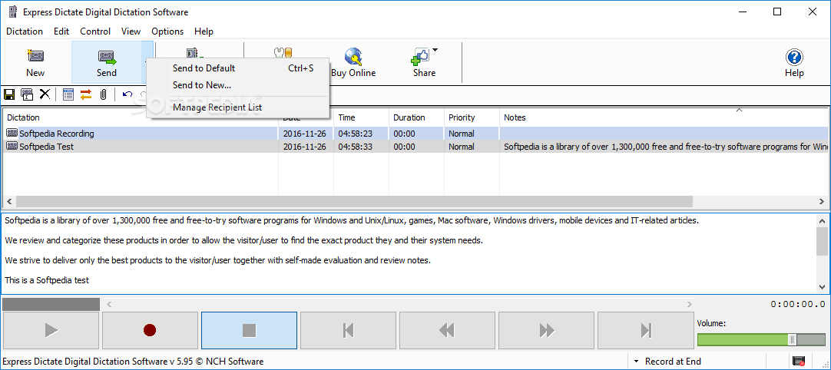Click the list scrollbar right arrow
This screenshot has width=831, height=370.
[822, 201]
